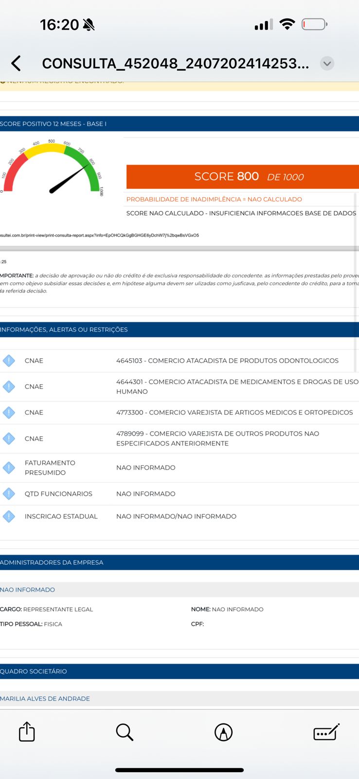
Task: Open the markup pen icon
Action: [223, 732]
